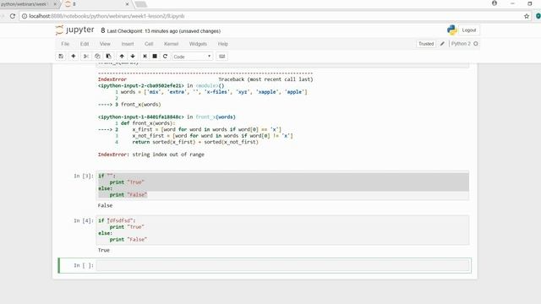Screen dimensions: 541x304
Task: Click the kernel idle indicator circle
Action: click(x=476, y=44)
